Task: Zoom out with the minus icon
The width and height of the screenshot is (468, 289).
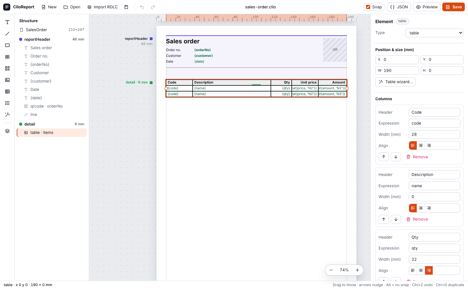Action: coord(331,270)
